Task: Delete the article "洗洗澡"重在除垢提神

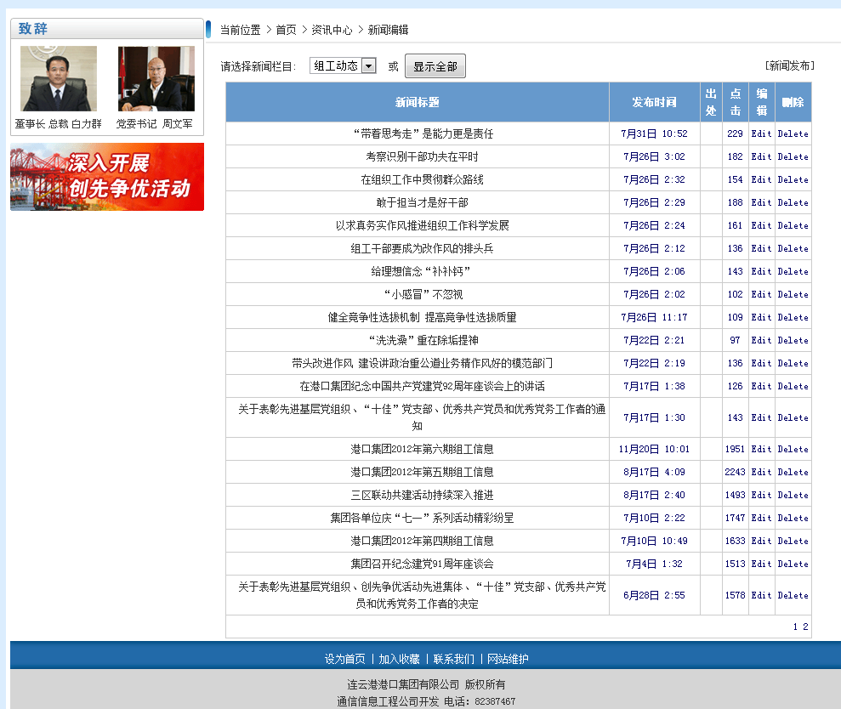Action: tap(793, 341)
